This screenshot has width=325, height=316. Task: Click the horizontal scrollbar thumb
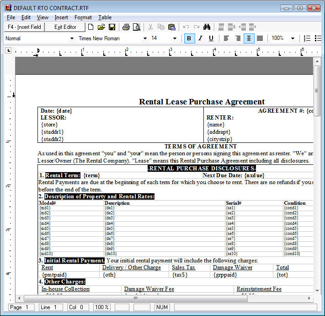click(x=135, y=298)
